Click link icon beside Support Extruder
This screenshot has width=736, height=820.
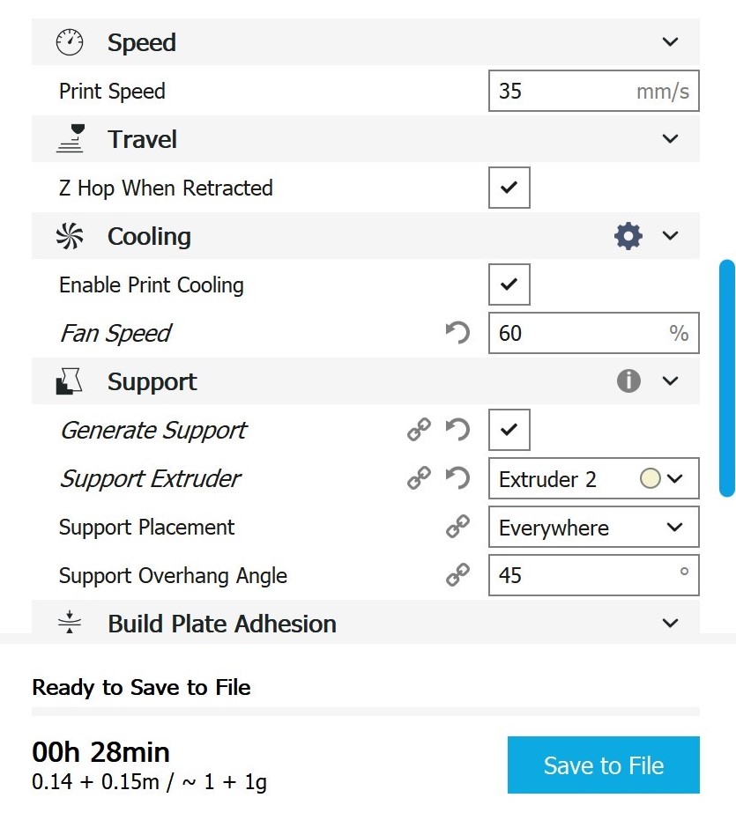point(419,478)
